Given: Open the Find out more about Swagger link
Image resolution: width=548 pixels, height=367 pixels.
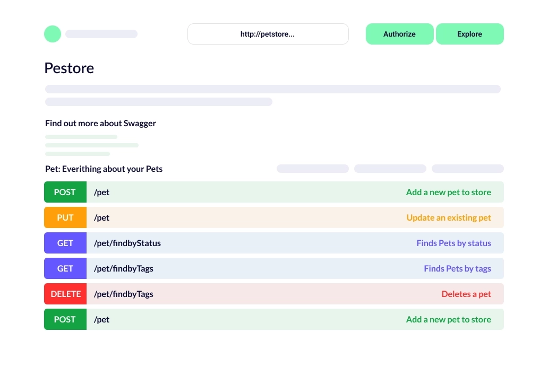Looking at the screenshot, I should [100, 124].
